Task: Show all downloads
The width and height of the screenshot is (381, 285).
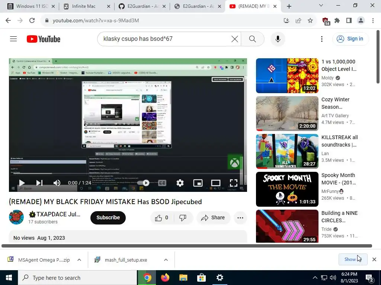Action: 353,259
